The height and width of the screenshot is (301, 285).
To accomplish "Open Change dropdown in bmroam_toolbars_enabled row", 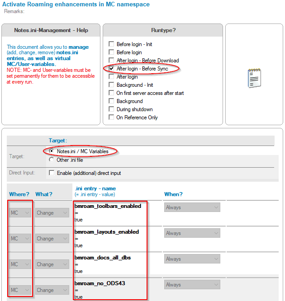I will tap(52, 213).
